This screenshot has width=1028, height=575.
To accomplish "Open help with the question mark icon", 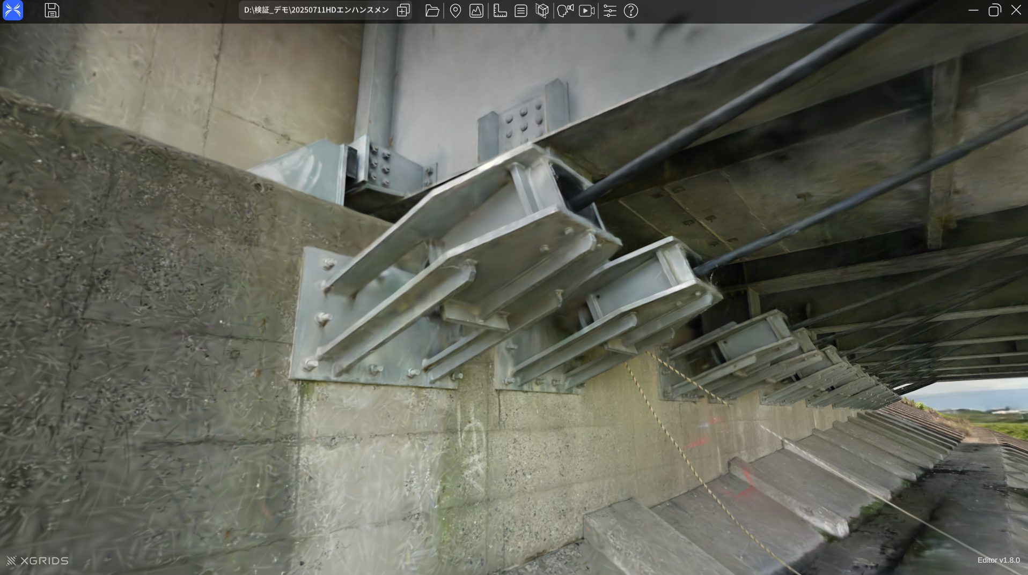I will click(631, 11).
